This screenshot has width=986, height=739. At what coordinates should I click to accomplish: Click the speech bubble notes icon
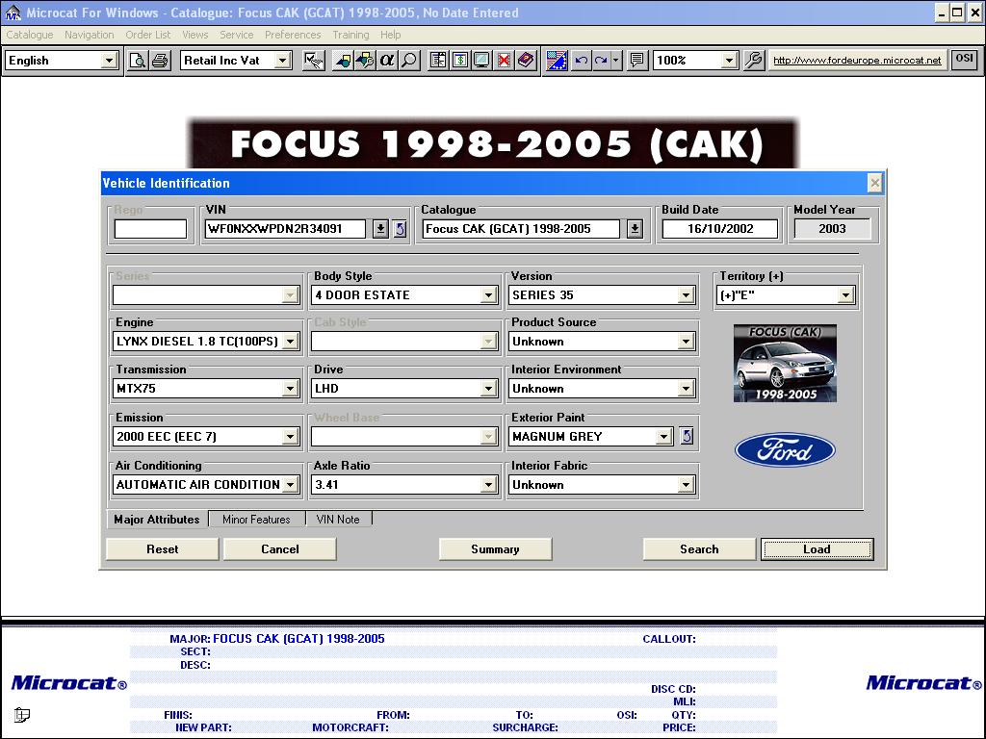coord(636,60)
